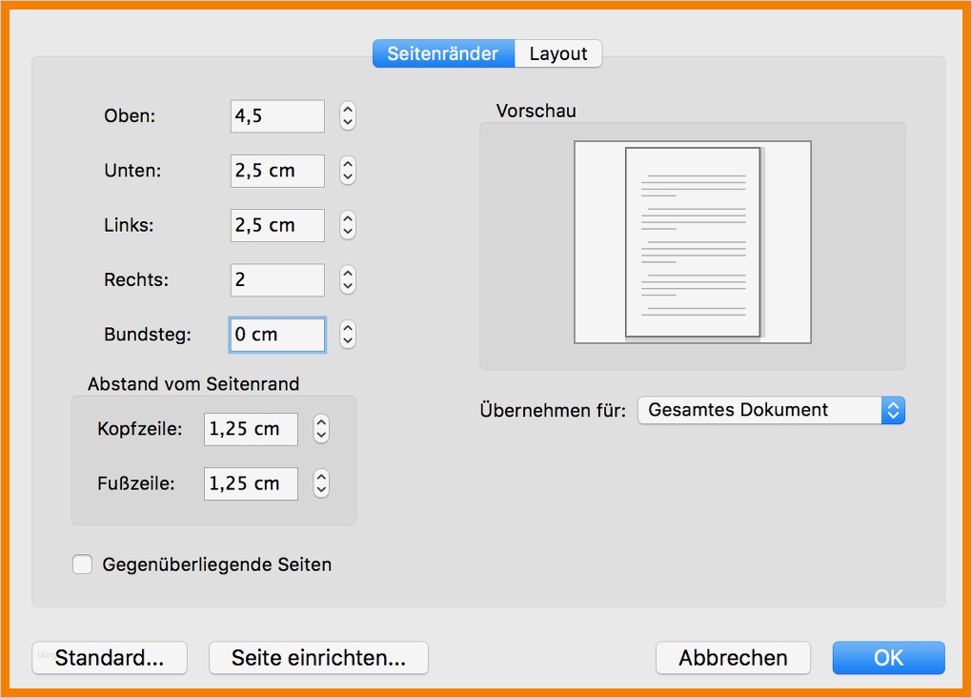Enable Gegenüberliegende Seiten

82,565
